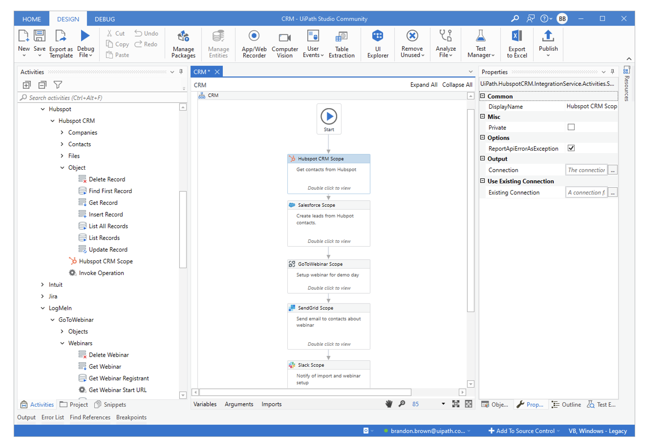Click the activities panel scrollbar
The height and width of the screenshot is (445, 648).
click(x=183, y=229)
